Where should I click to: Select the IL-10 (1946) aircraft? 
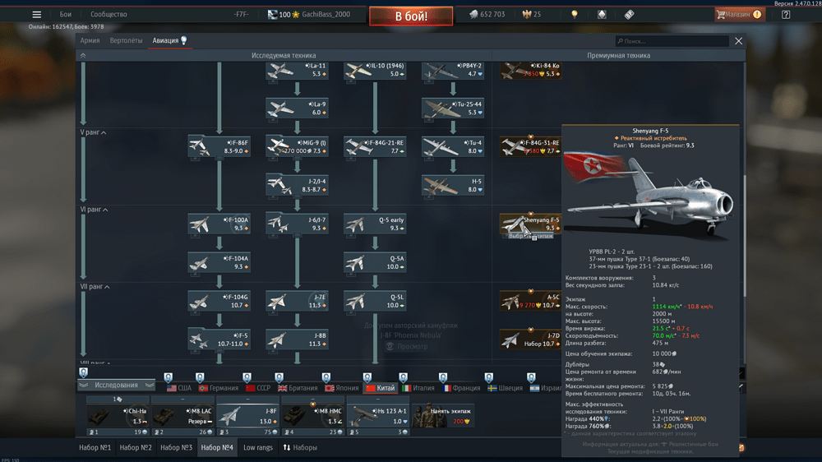coord(375,70)
